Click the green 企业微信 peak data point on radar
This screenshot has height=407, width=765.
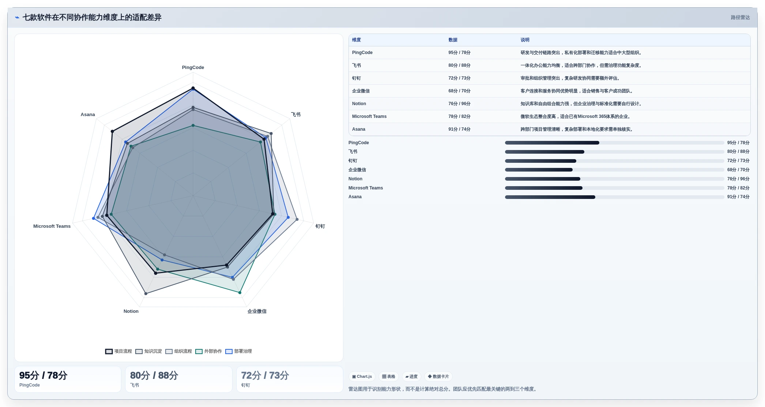coord(240,293)
